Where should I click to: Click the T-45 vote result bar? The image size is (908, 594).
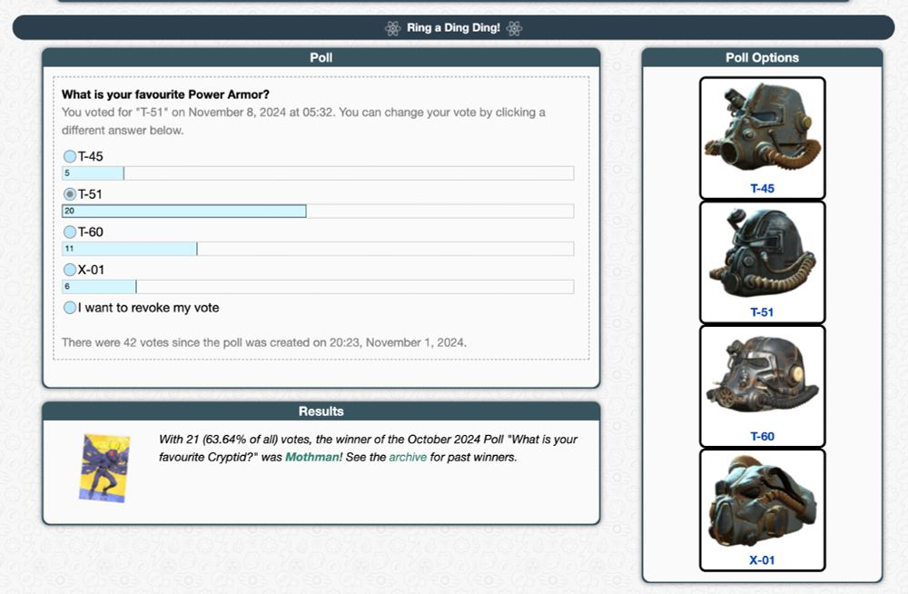coord(318,173)
